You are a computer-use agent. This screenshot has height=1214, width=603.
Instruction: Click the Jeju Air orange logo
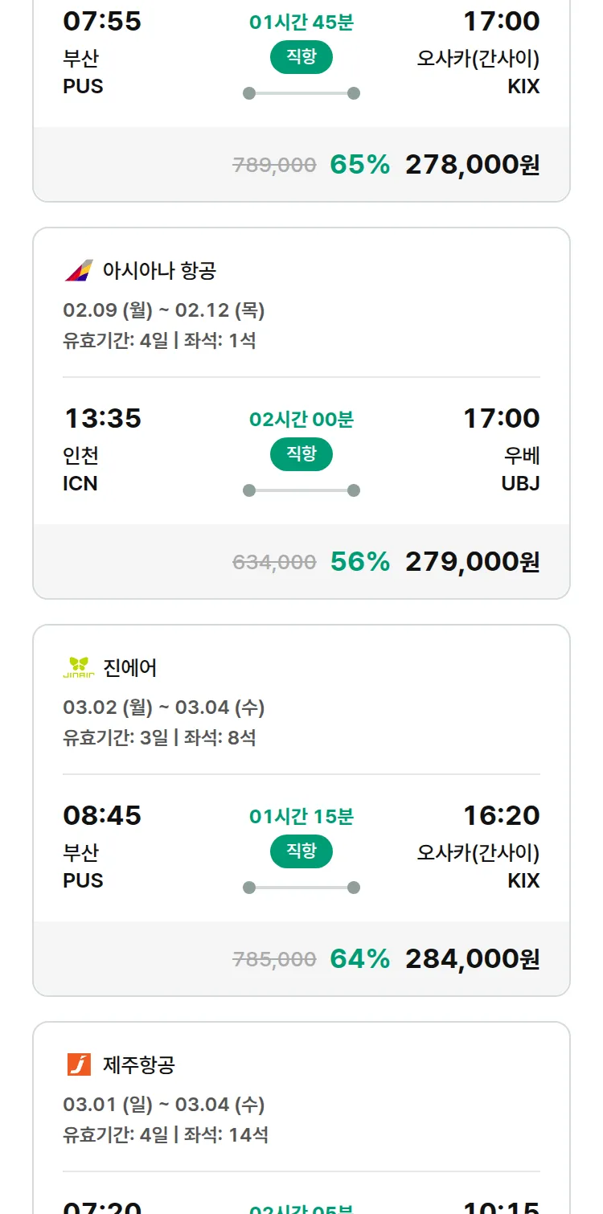[79, 1065]
